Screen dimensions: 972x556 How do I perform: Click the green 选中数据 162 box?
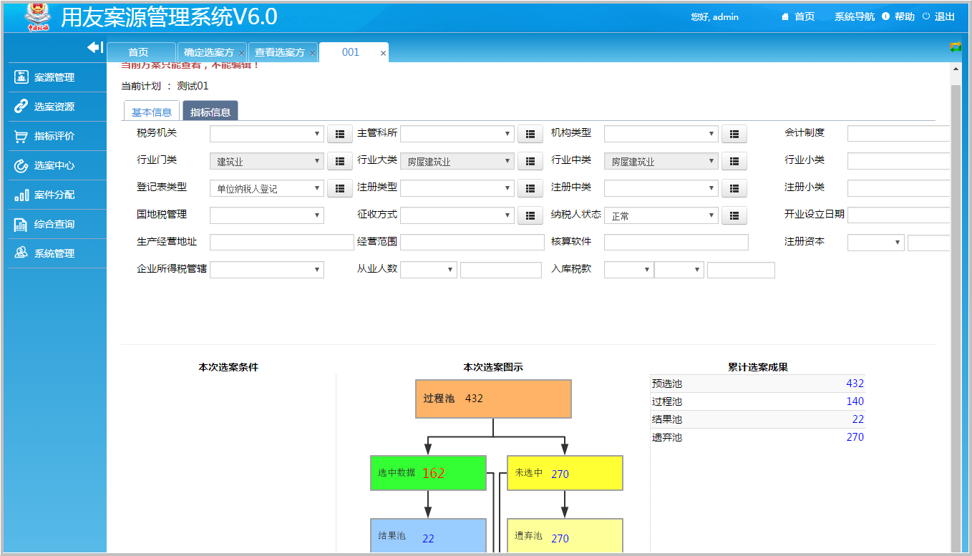point(428,473)
